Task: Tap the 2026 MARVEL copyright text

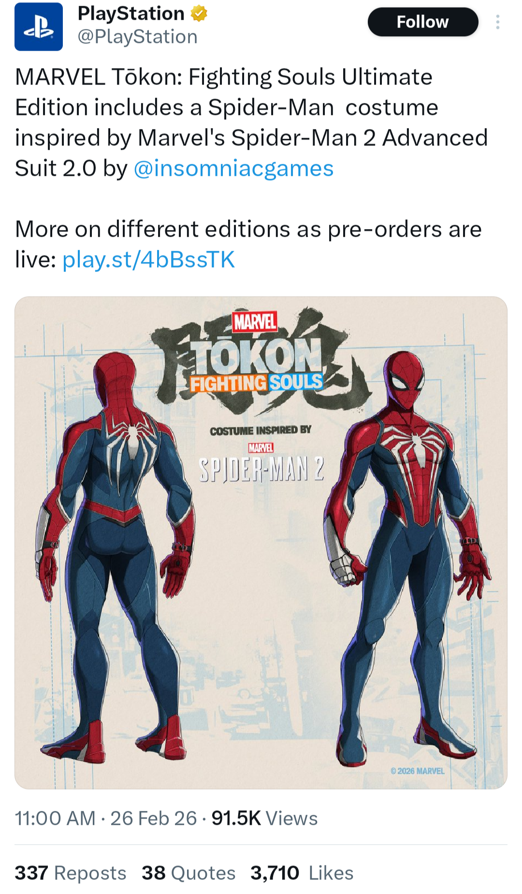Action: click(418, 771)
